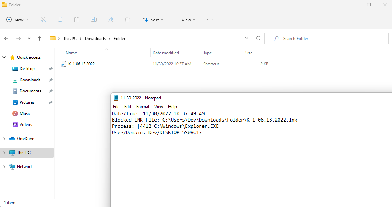392x207 pixels.
Task: Click the pin icon next to Pictures
Action: [x=51, y=102]
